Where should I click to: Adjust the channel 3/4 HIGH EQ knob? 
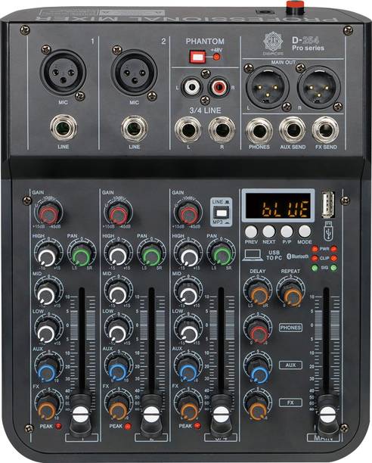(188, 256)
